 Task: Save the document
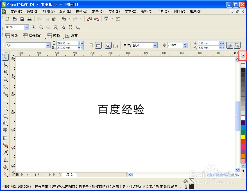pyautogui.click(x=22, y=19)
